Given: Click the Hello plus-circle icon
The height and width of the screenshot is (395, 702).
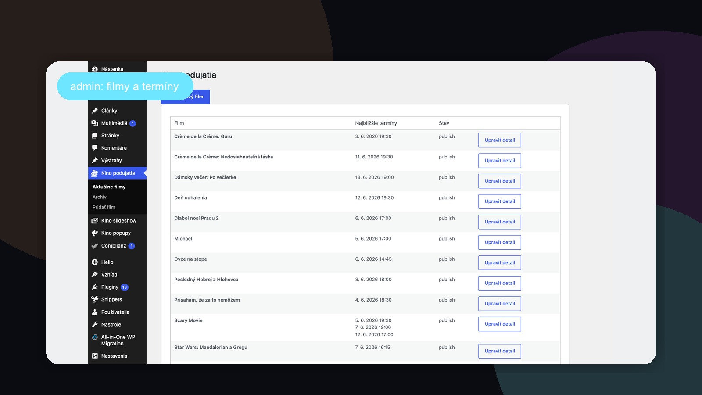Looking at the screenshot, I should 95,262.
